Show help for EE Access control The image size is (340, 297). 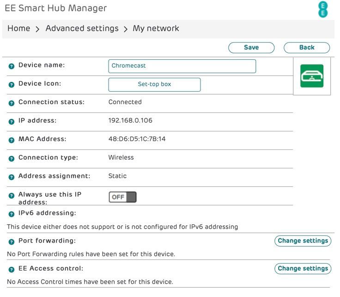click(12, 269)
